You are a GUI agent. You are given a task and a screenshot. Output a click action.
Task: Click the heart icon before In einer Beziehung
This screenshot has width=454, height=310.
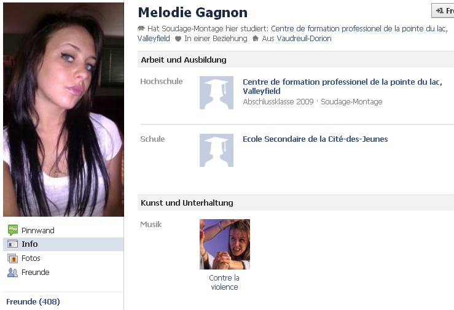(178, 39)
